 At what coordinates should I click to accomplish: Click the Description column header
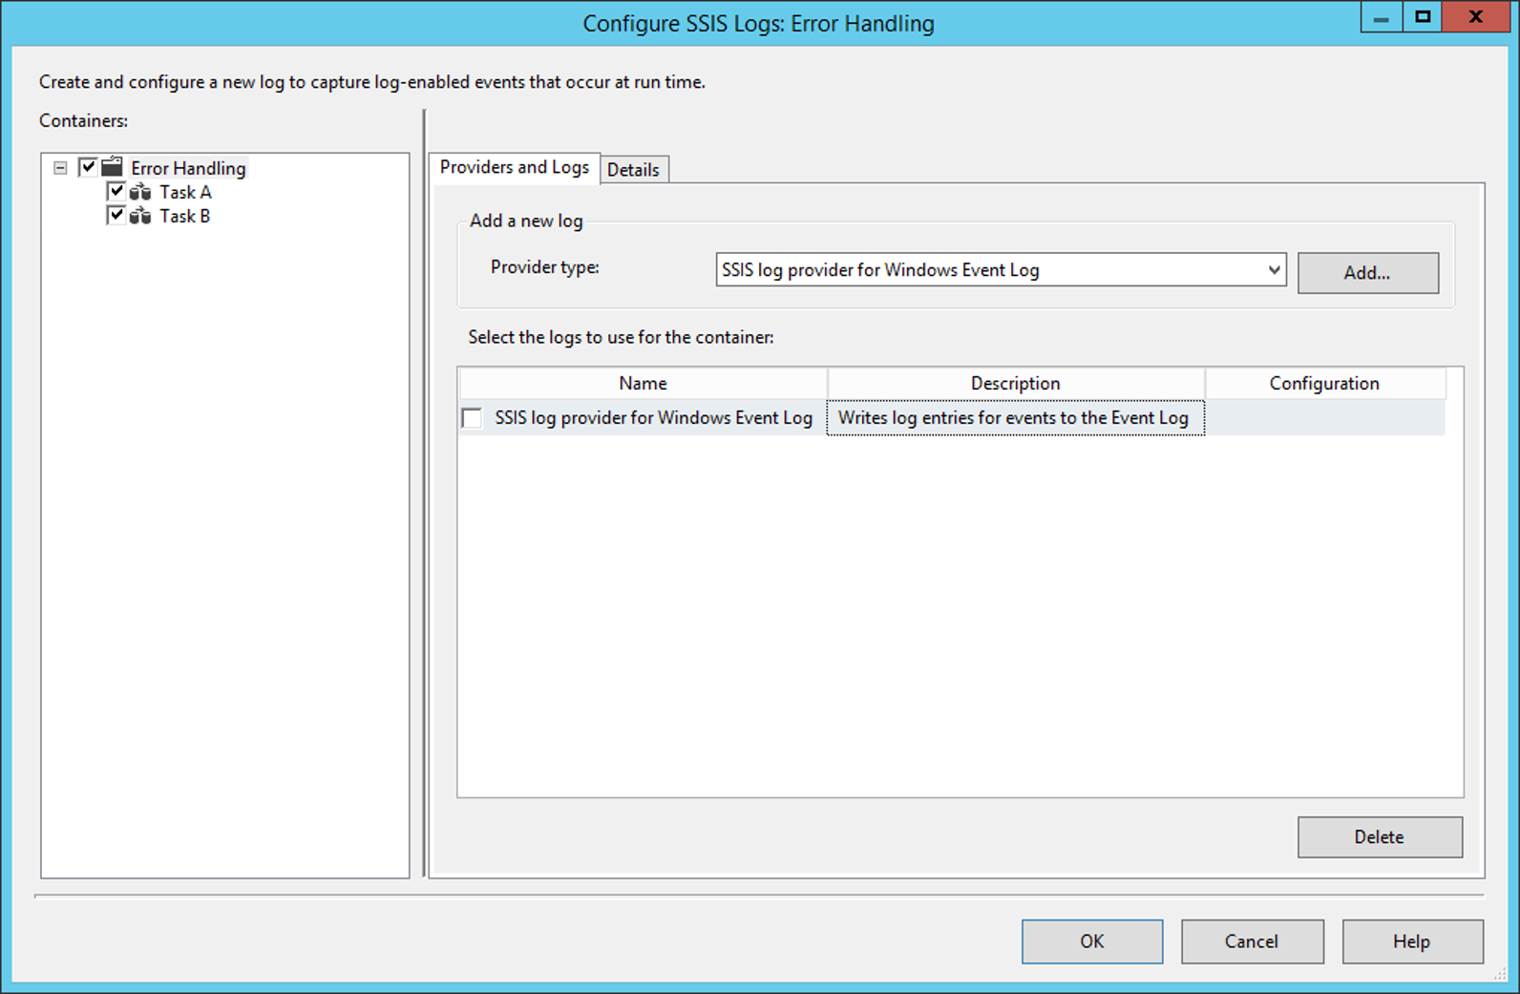(x=1016, y=383)
